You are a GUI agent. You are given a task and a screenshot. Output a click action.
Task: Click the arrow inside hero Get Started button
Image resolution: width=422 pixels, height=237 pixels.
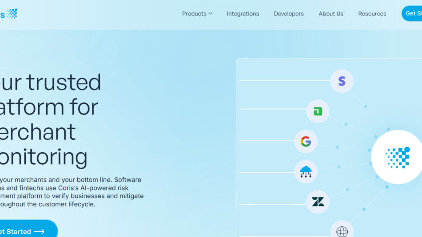pos(39,231)
